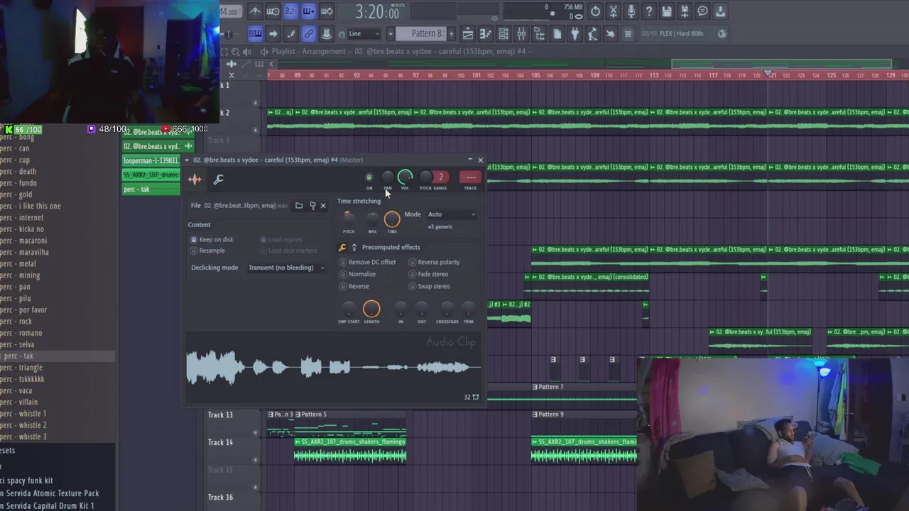
Task: Open the playlist view icon in the toolbar
Action: pyautogui.click(x=468, y=33)
